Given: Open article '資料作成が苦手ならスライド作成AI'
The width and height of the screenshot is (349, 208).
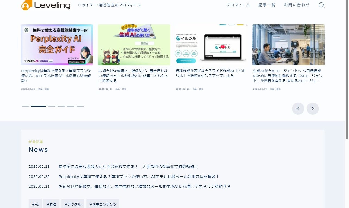Looking at the screenshot, I should (211, 73).
